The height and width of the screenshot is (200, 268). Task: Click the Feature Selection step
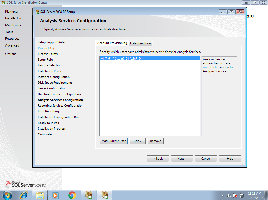pos(50,65)
